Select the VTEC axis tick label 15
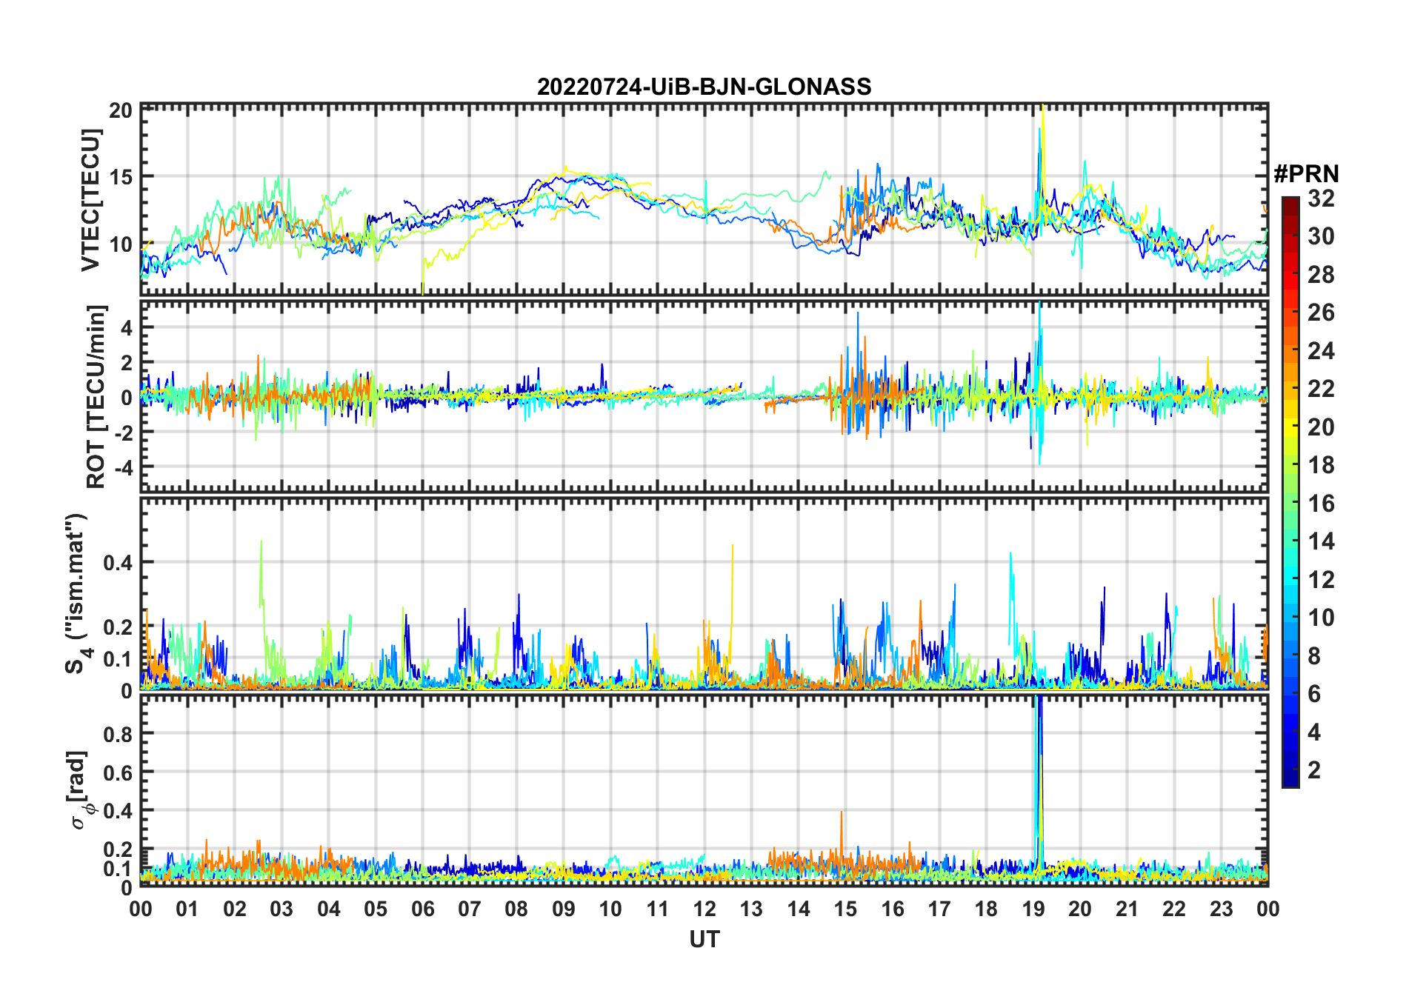This screenshot has width=1409, height=985. (121, 177)
